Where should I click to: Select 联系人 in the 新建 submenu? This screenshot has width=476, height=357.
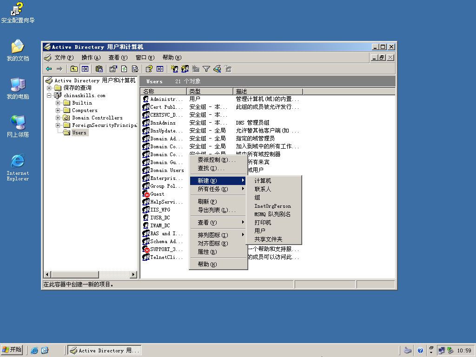[274, 189]
